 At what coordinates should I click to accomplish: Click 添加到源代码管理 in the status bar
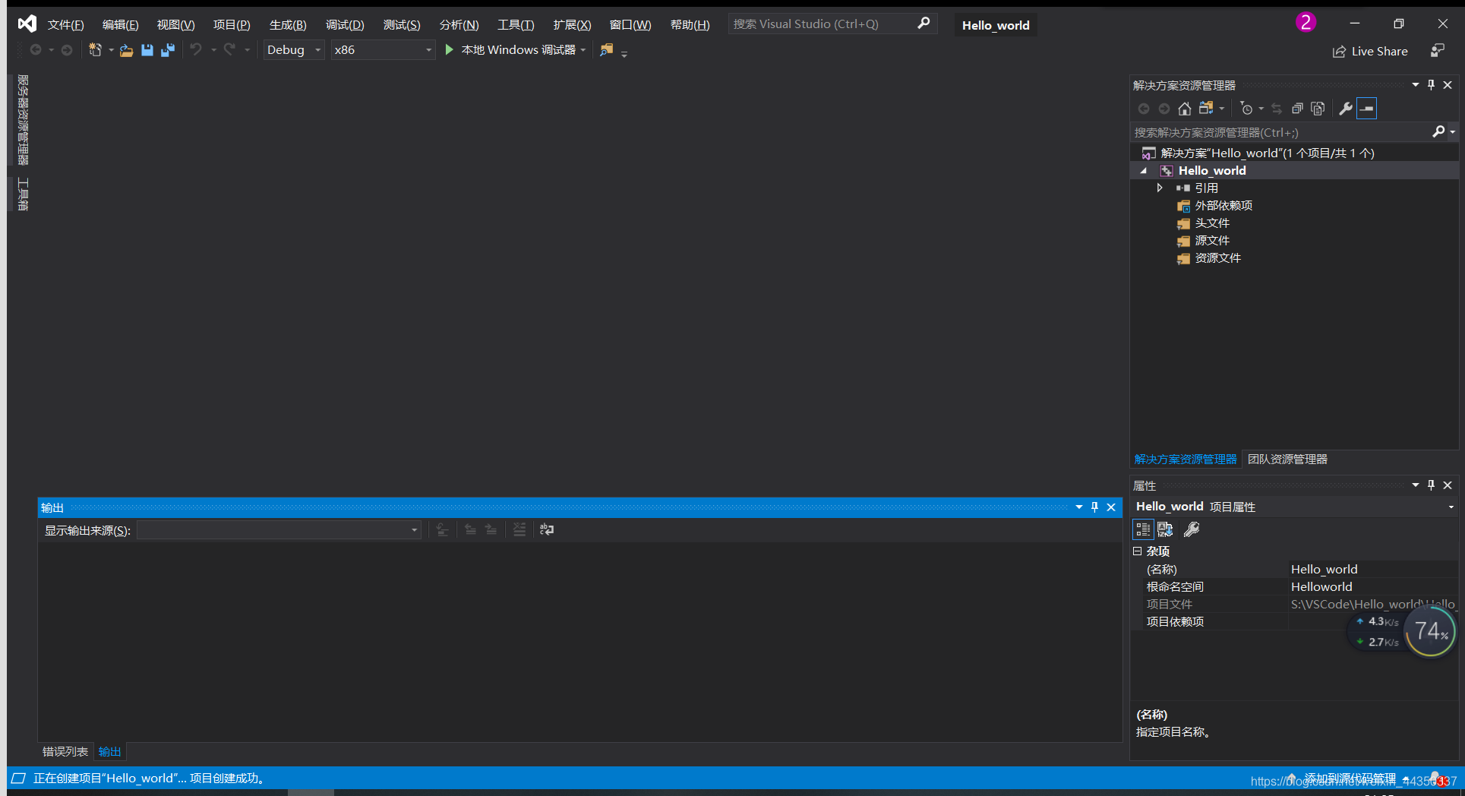1351,779
